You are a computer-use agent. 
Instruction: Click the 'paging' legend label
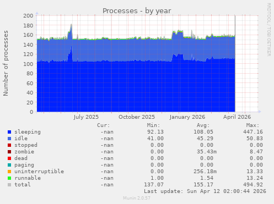(24, 165)
